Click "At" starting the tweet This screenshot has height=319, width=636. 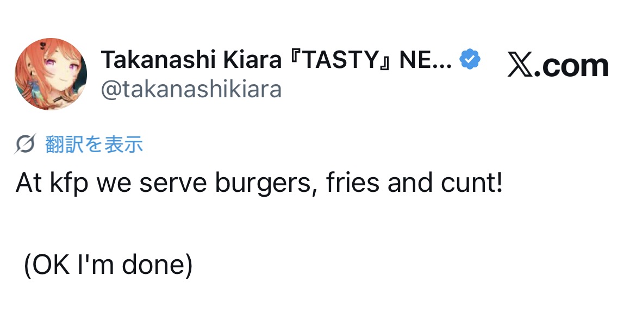tap(29, 185)
